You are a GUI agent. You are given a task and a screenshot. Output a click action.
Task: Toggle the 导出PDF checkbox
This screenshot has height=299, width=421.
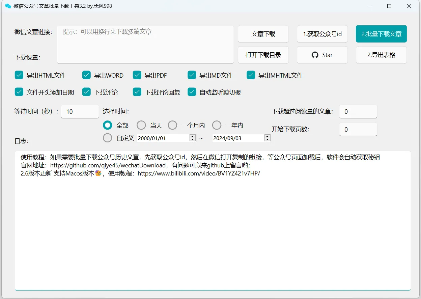[137, 75]
